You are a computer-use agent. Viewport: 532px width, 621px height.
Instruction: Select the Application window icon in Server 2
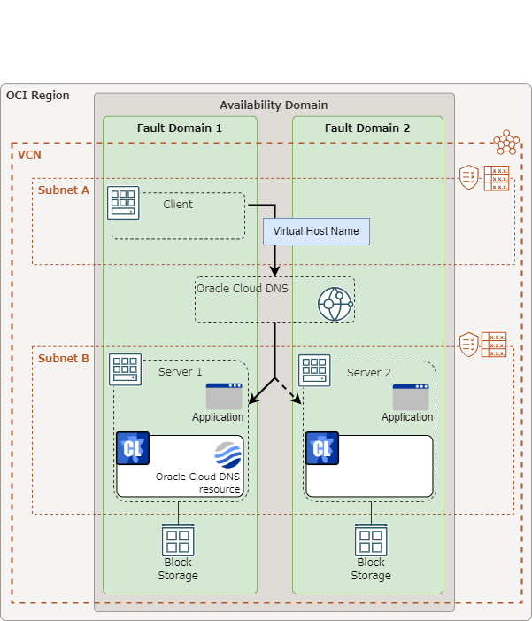411,397
